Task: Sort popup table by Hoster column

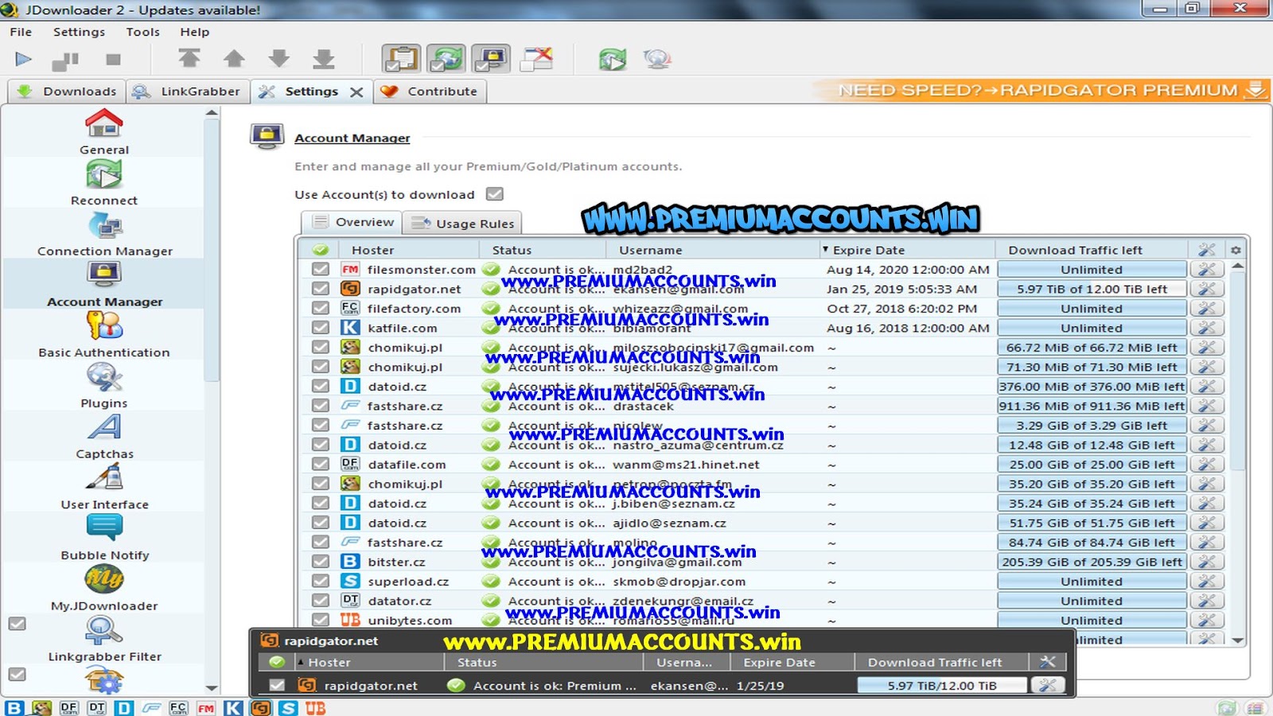Action: 369,662
